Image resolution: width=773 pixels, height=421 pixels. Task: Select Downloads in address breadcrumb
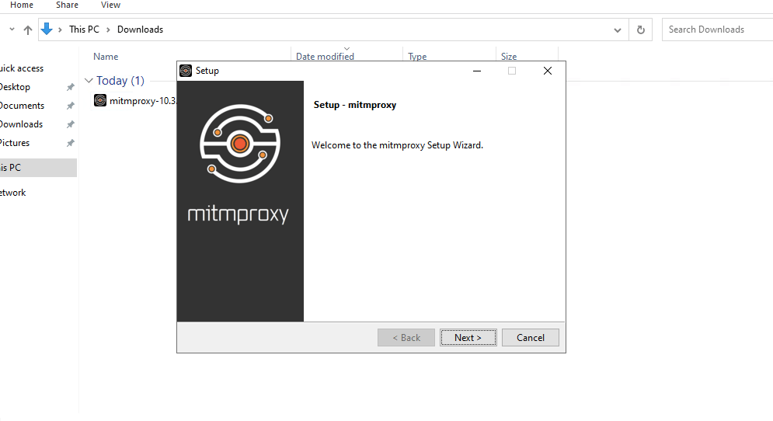140,30
